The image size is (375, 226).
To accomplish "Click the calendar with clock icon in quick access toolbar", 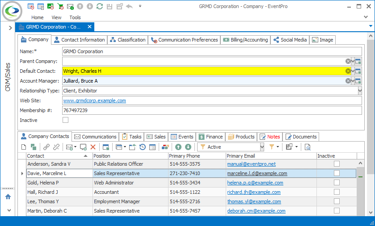I will point(30,6).
